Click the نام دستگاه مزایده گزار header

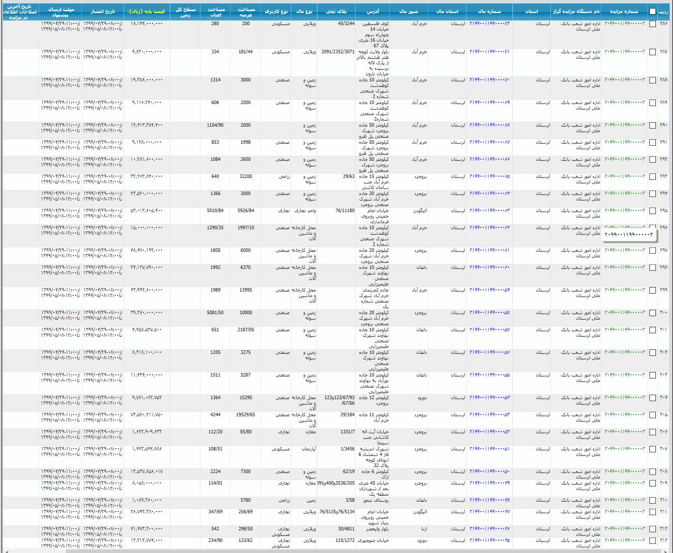576,11
